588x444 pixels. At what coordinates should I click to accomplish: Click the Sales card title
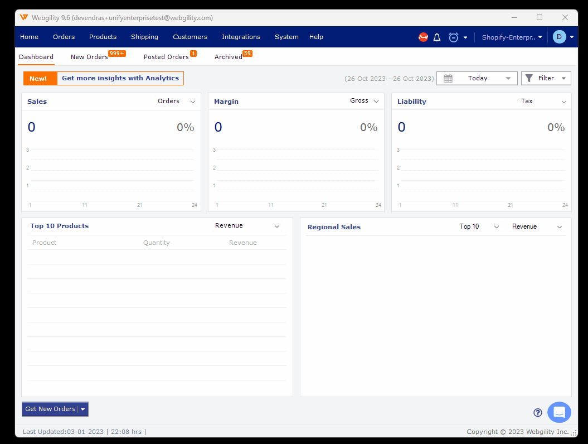click(37, 102)
